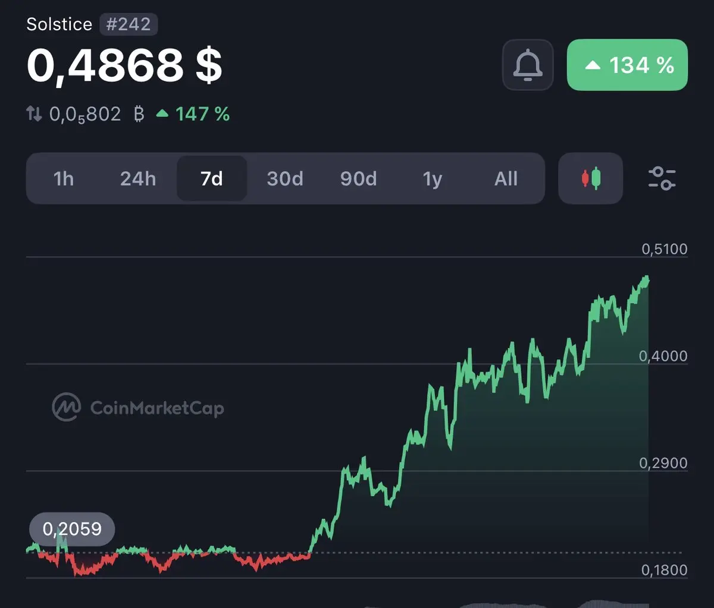Screen dimensions: 714x608
Task: Tap the swap arrows next to the BTC price
Action: pyautogui.click(x=34, y=114)
